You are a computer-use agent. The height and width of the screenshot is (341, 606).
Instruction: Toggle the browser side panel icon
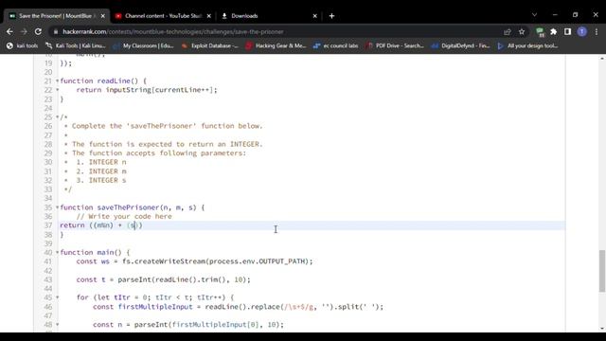click(x=567, y=31)
